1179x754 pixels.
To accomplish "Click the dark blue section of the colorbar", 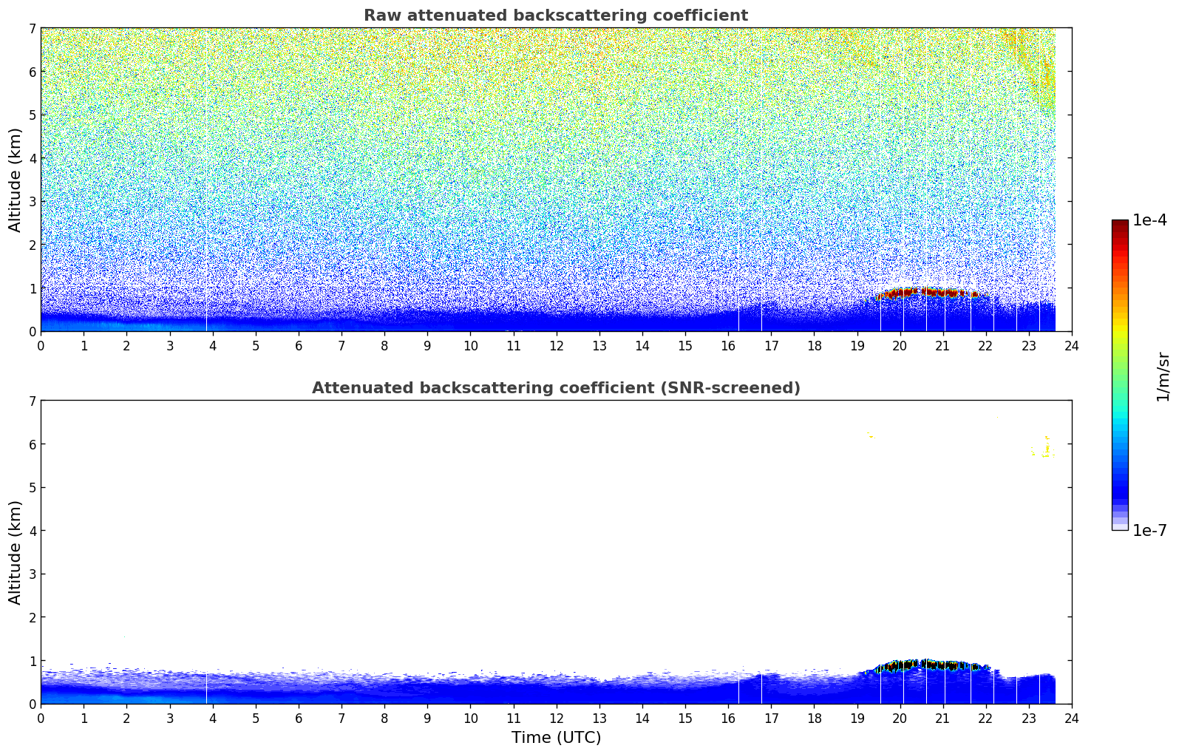I will (x=1120, y=488).
